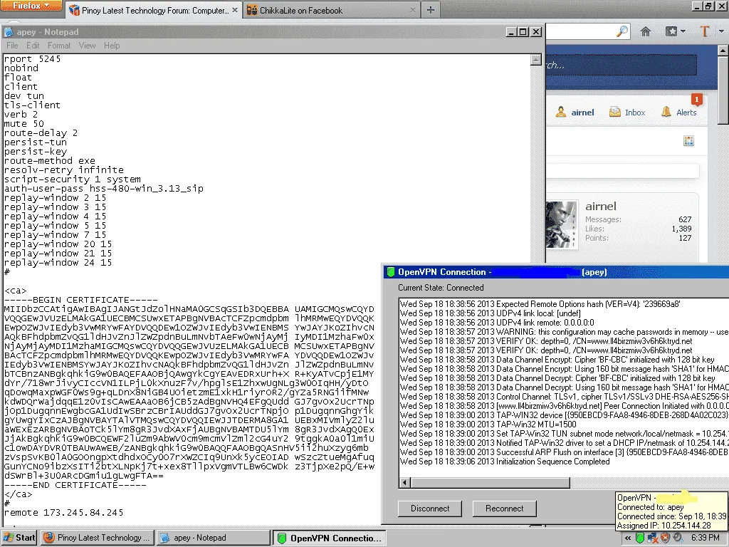
Task: Click the orange T toolbar icon
Action: tap(704, 31)
